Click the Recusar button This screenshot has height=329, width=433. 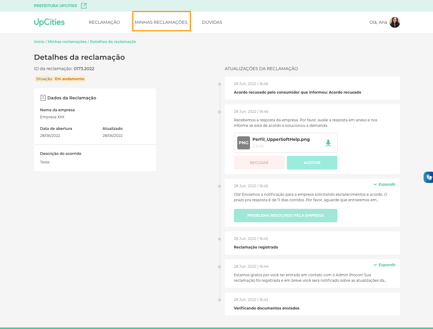[259, 163]
